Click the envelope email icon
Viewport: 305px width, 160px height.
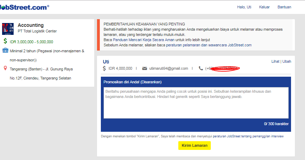coord(144,68)
